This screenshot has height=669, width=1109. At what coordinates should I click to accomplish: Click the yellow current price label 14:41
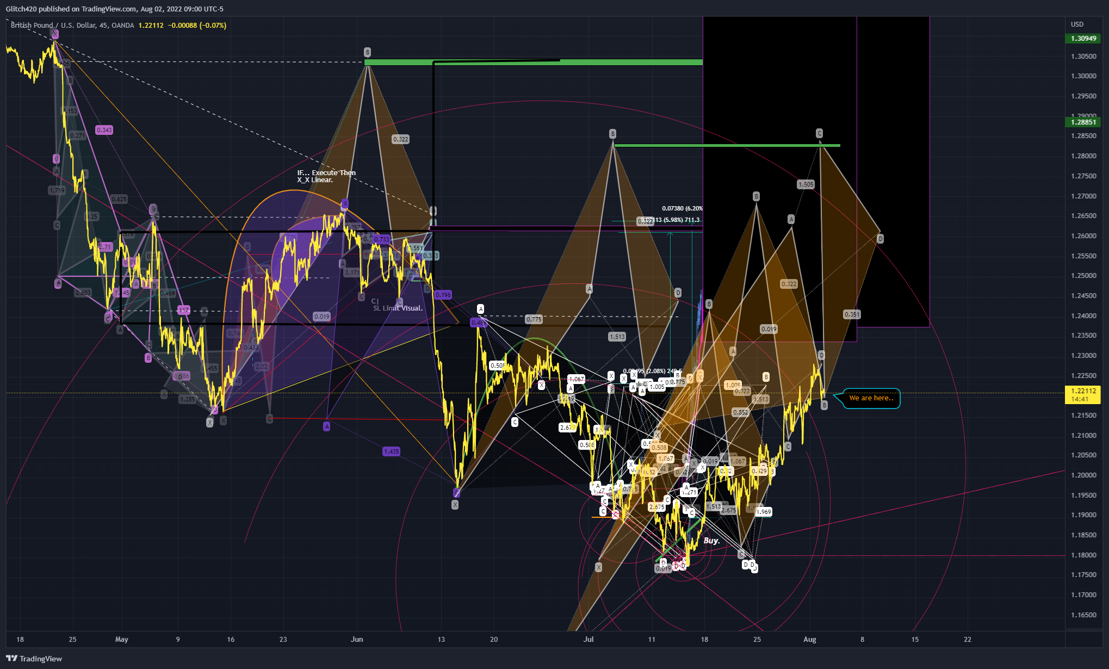pos(1083,395)
